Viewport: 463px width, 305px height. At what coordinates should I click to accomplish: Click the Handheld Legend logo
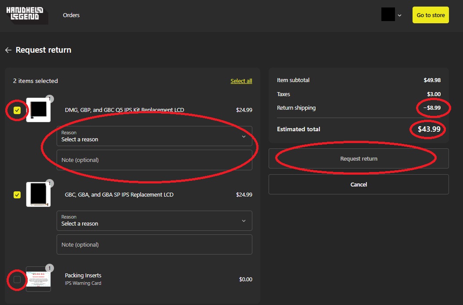click(x=27, y=15)
